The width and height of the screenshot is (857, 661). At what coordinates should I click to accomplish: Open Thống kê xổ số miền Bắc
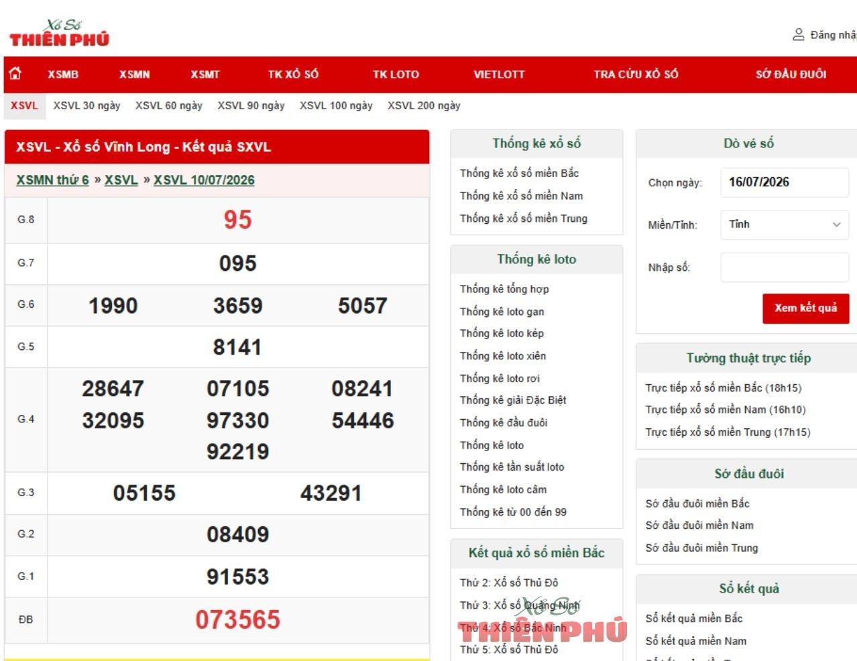click(x=519, y=173)
